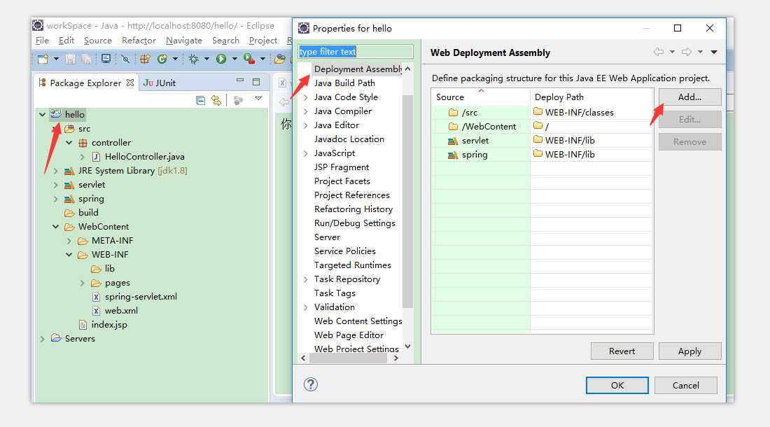The image size is (770, 427).
Task: Click the Open Type folder icon in toolbar
Action: pyautogui.click(x=280, y=59)
